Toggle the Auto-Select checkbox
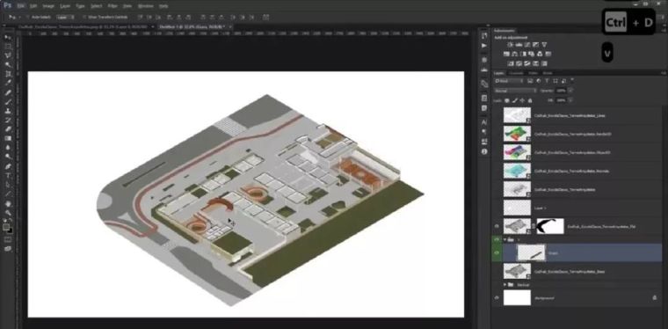The width and height of the screenshot is (668, 329). tap(28, 17)
